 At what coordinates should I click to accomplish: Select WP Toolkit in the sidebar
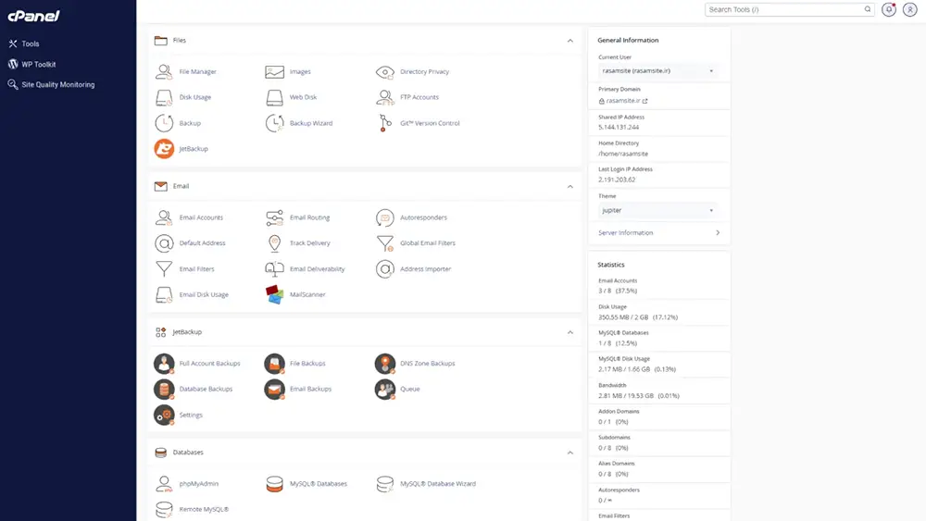pos(38,64)
